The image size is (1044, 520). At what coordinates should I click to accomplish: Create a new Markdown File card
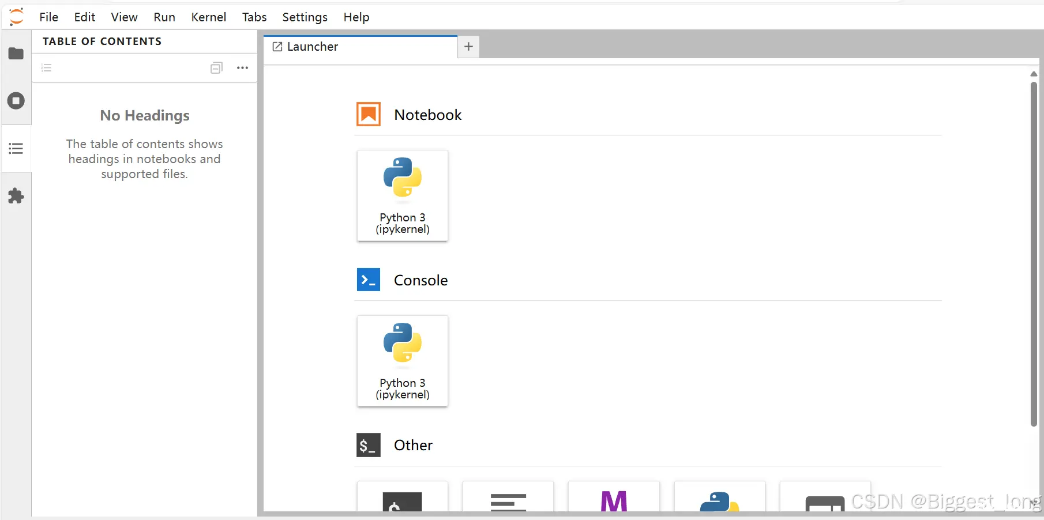coord(614,497)
